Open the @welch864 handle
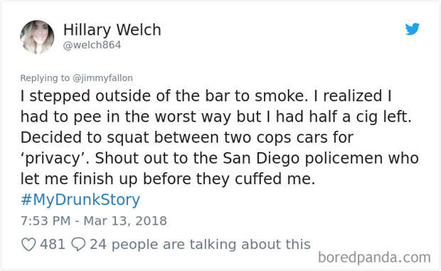This screenshot has height=271, width=441. pyautogui.click(x=92, y=45)
